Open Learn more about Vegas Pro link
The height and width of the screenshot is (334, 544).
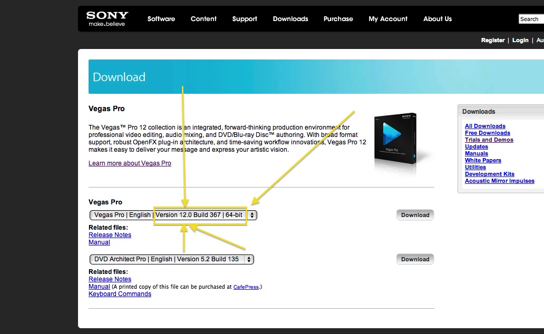tap(130, 163)
